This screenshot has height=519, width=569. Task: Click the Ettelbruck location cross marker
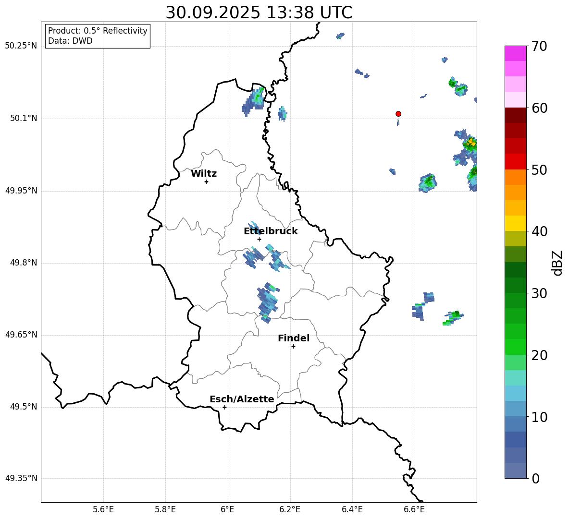[x=259, y=239]
